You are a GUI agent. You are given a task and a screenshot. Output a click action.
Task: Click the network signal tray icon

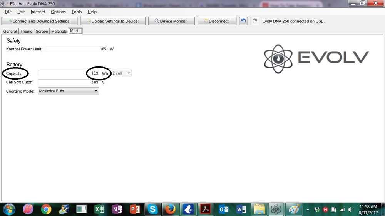tap(342, 209)
